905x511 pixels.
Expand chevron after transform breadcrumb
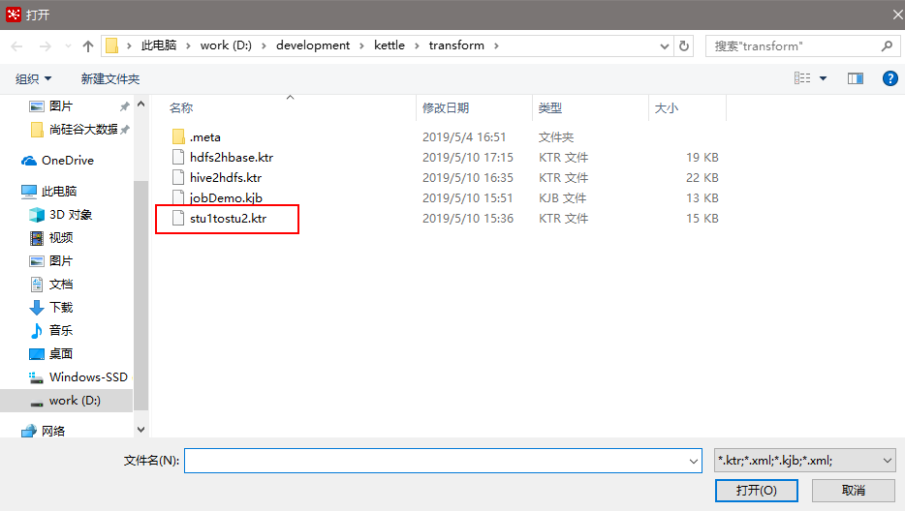pos(496,46)
